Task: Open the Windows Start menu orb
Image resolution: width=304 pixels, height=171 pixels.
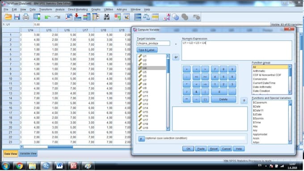Action: [6, 166]
